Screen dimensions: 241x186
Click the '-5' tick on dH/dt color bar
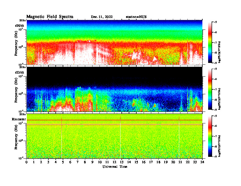pos(215,22)
